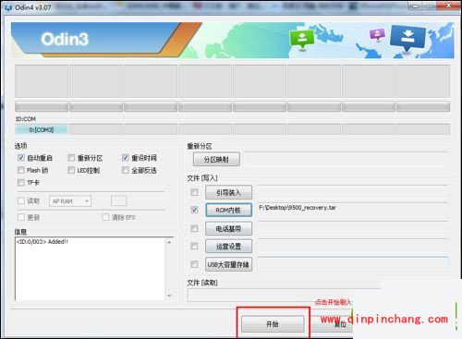Image resolution: width=462 pixels, height=339 pixels.
Task: Click the ROM内核 file button
Action: coord(228,210)
